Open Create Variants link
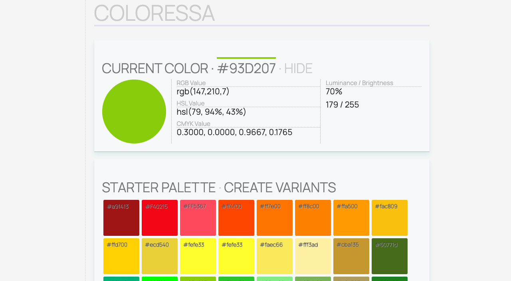Image resolution: width=511 pixels, height=281 pixels. [279, 187]
